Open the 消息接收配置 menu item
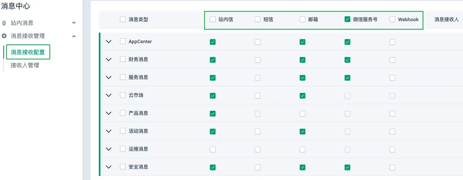The width and height of the screenshot is (463, 180). [x=28, y=52]
